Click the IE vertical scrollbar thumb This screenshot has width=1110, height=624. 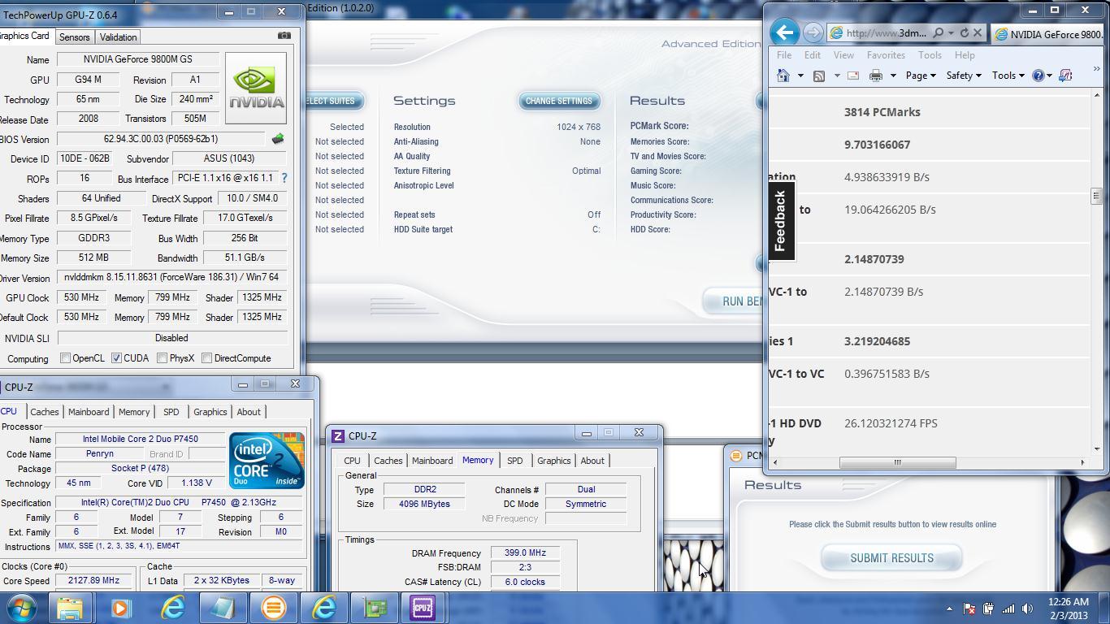point(1095,196)
